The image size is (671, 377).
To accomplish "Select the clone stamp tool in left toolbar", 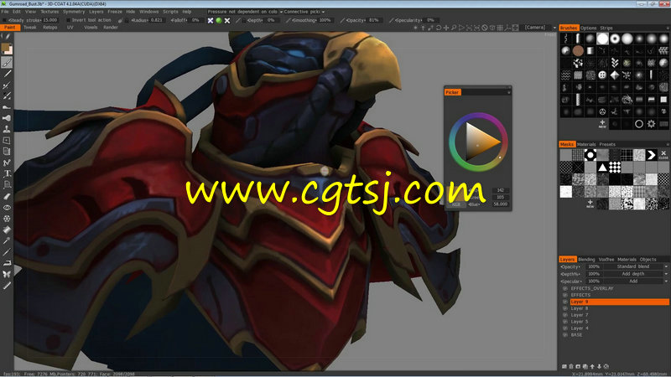I will [x=7, y=129].
